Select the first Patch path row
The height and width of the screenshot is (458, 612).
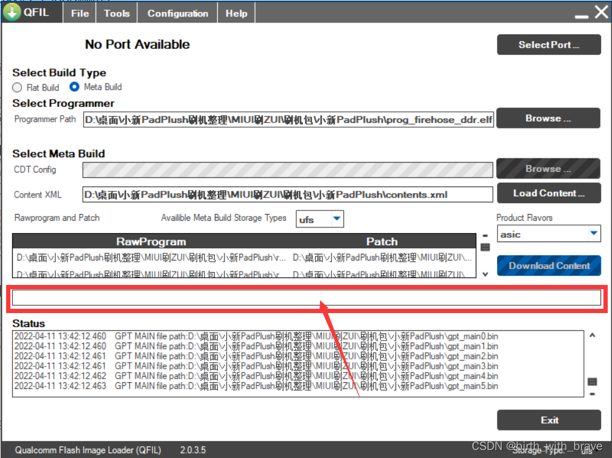coord(382,257)
